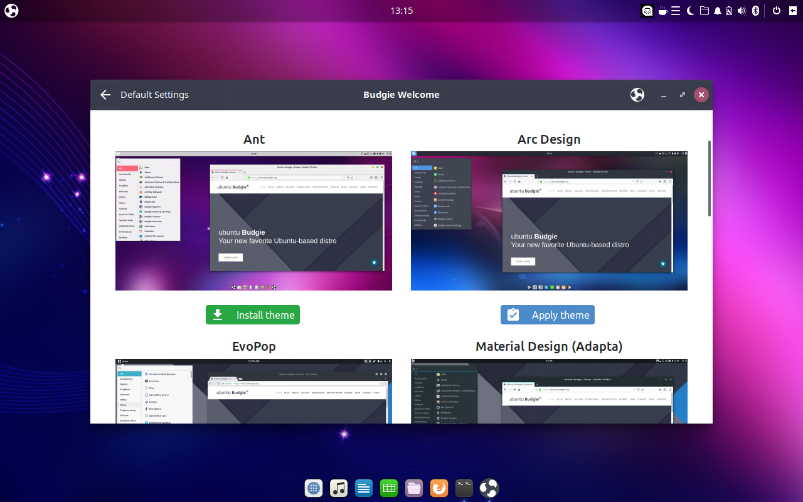Open the spreadsheet application from the dock
The height and width of the screenshot is (502, 803).
(x=389, y=488)
